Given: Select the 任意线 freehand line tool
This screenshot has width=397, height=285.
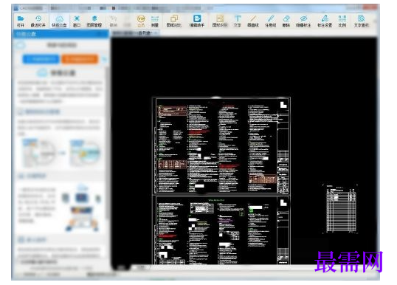Looking at the screenshot, I should pyautogui.click(x=270, y=21).
